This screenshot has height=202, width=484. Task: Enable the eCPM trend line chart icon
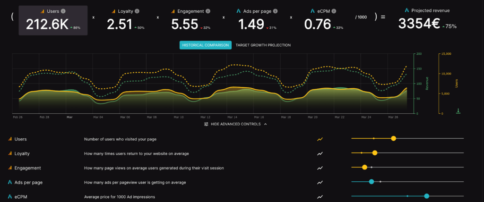(x=320, y=196)
